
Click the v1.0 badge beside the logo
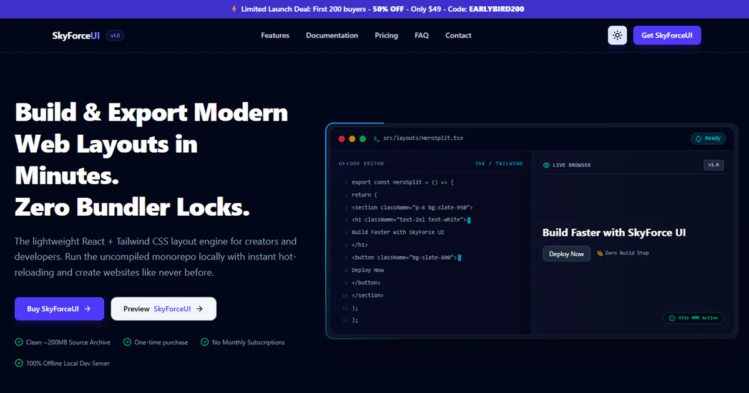tap(115, 36)
